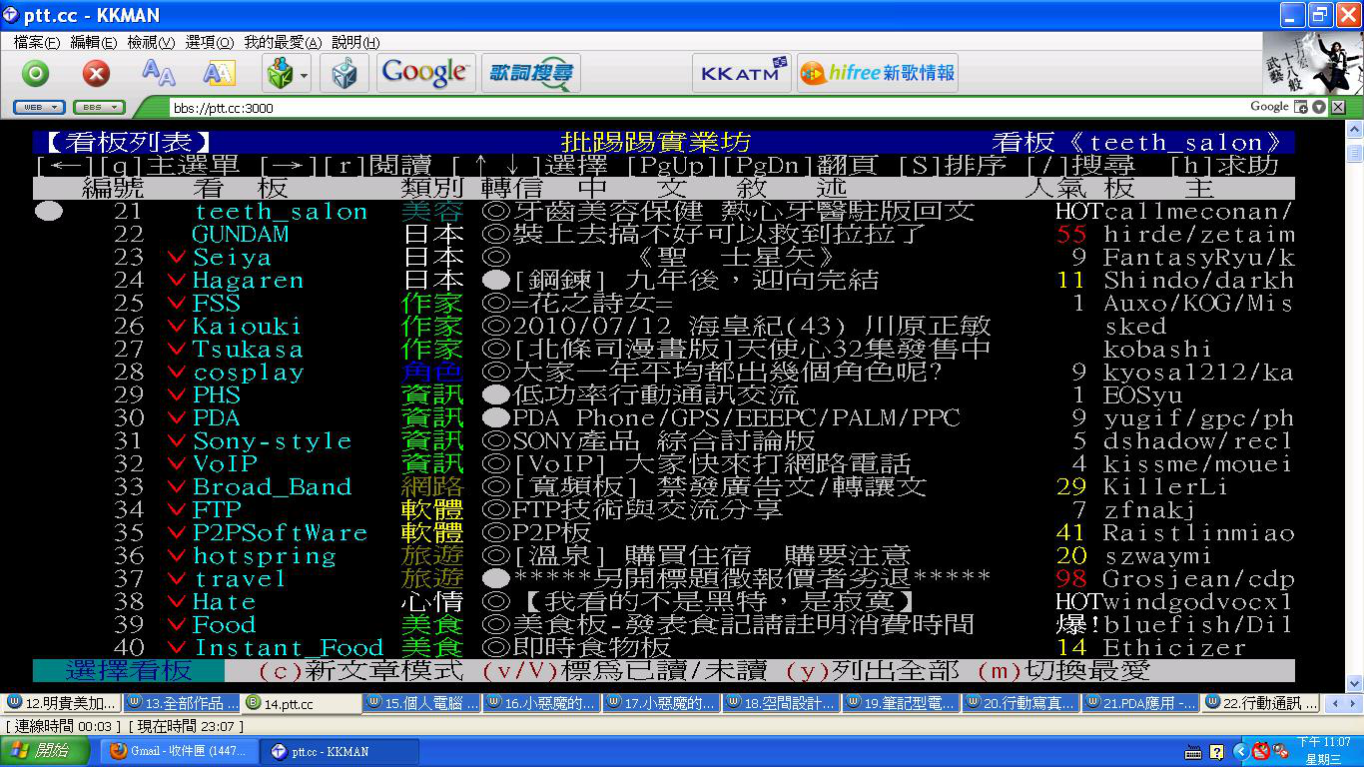Click the muted volume tray icon

click(x=1280, y=751)
